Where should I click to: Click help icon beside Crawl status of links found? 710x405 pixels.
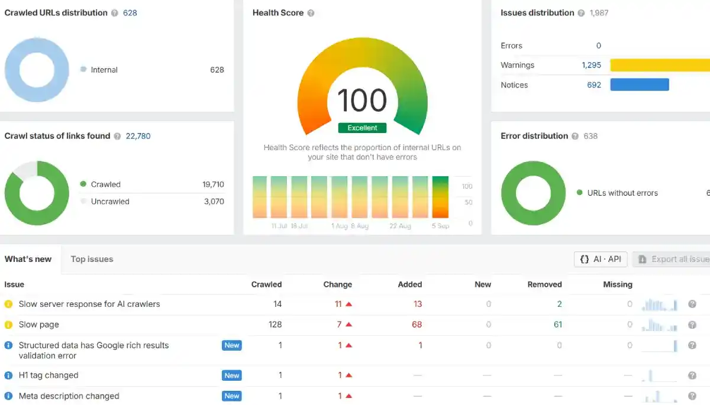pos(117,136)
